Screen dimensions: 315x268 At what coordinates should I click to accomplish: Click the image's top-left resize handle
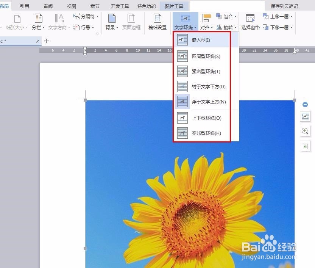85,100
